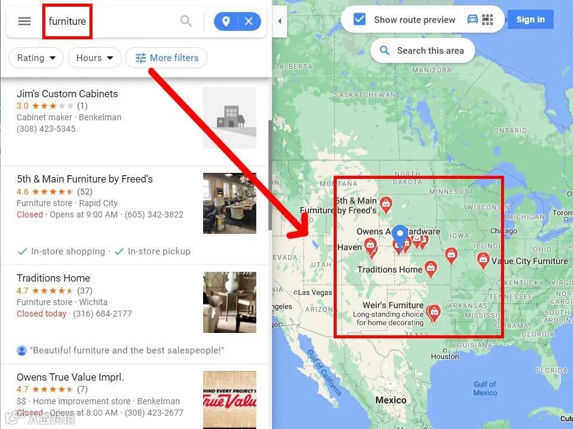Select the car driving mode icon

473,19
